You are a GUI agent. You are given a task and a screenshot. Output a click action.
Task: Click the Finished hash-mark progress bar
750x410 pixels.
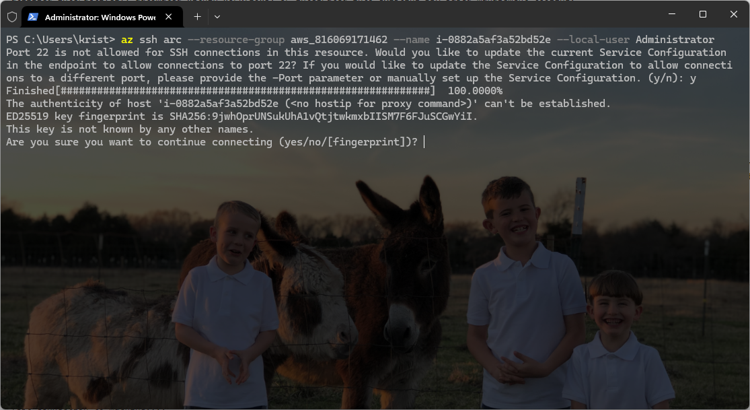coord(245,91)
